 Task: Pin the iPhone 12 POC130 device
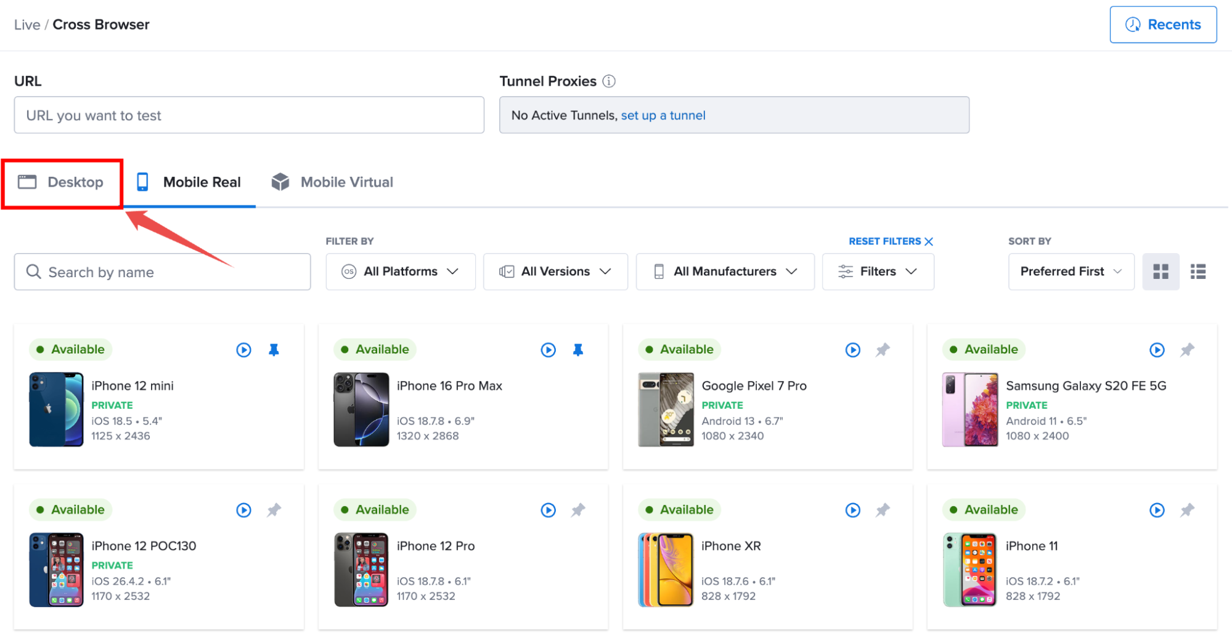coord(274,510)
